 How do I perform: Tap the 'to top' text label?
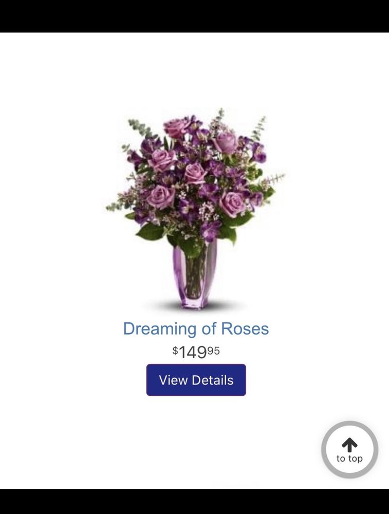[x=349, y=458]
